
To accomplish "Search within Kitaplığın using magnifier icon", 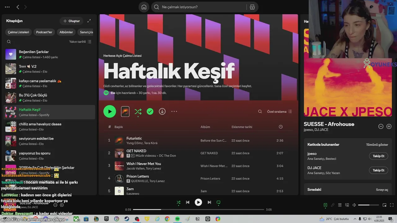I will click(9, 42).
